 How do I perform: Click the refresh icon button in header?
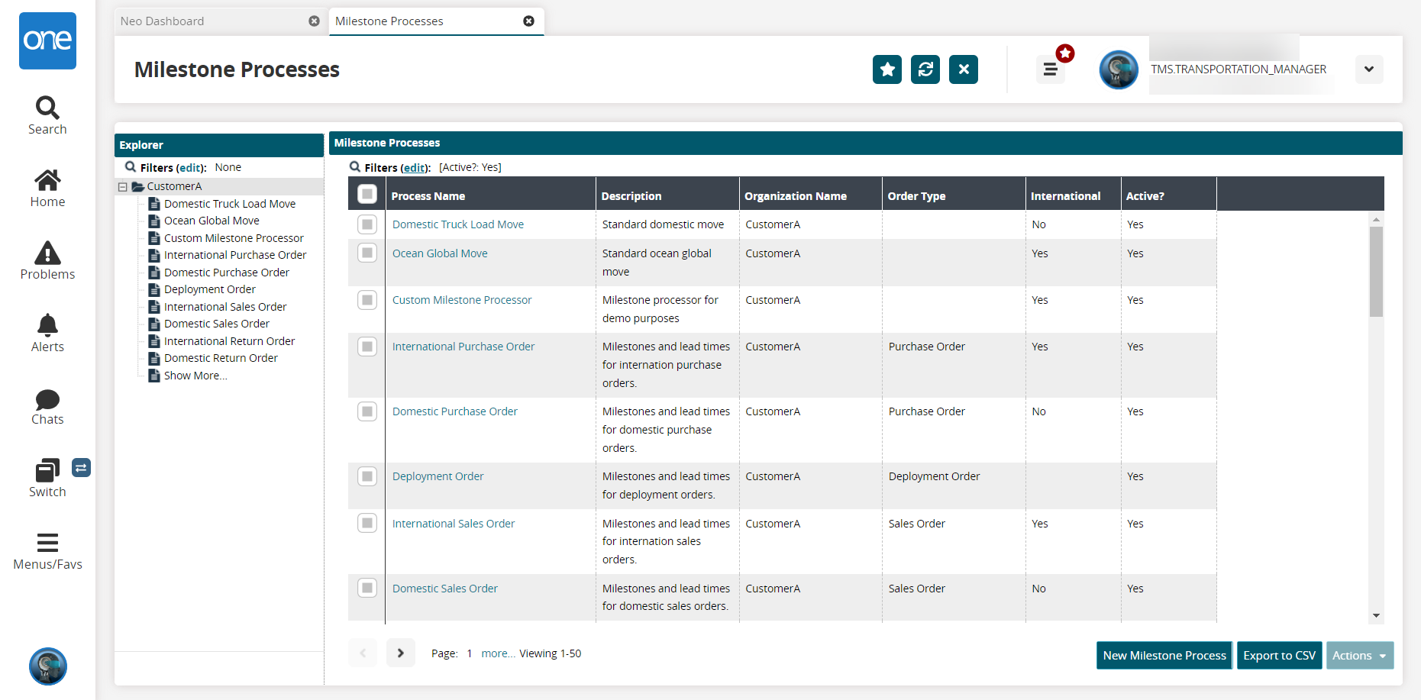(925, 69)
